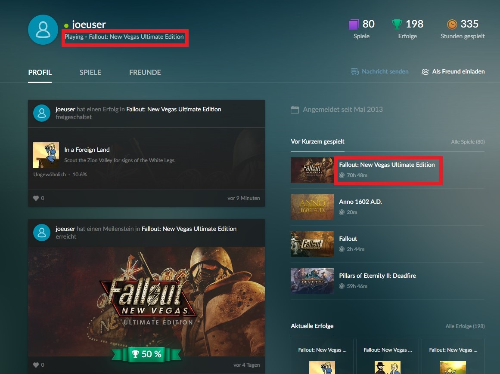Click joeuser name in achievement post
The image size is (500, 374).
coord(65,109)
